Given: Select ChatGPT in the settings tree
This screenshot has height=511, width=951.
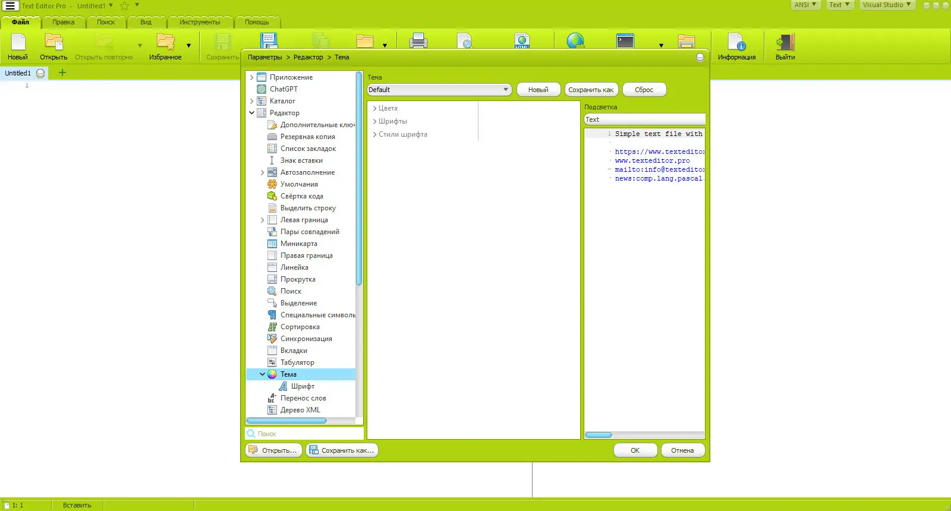Looking at the screenshot, I should pos(284,89).
